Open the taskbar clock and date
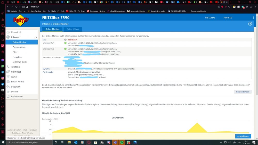Image resolution: width=258 pixels, height=145 pixels. (246, 142)
